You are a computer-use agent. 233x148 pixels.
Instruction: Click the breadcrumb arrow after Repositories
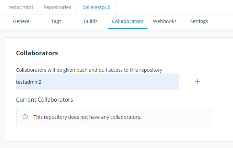[x=77, y=7]
